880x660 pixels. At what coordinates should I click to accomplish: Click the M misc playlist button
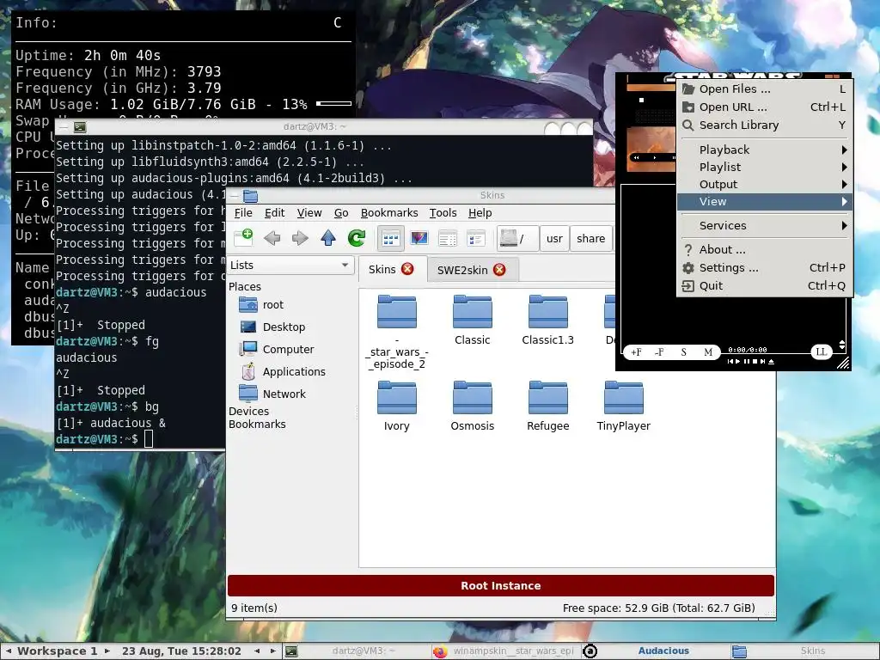point(708,351)
